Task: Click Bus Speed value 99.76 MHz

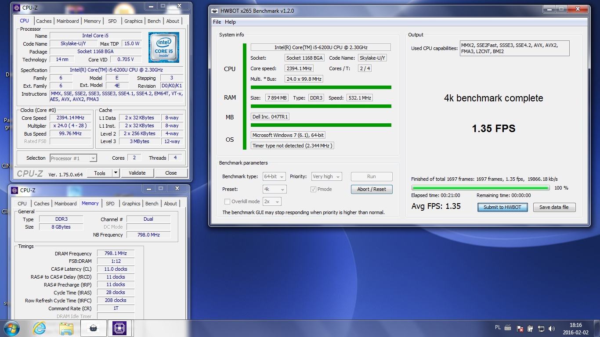Action: [x=70, y=133]
